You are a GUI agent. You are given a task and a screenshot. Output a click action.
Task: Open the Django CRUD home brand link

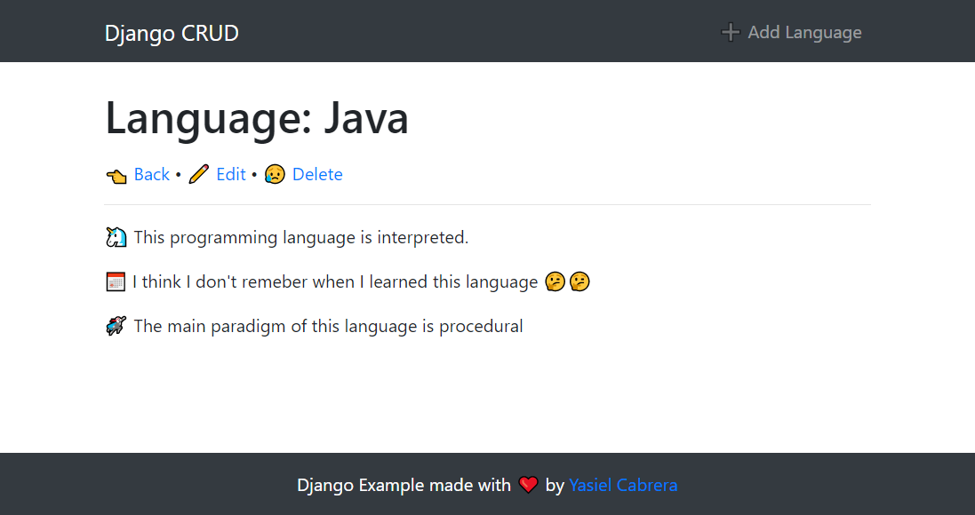(x=172, y=33)
